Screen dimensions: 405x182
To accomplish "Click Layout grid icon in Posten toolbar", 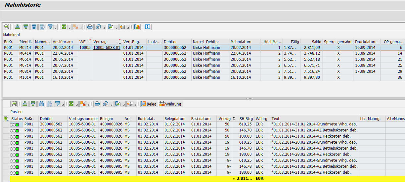I will coord(130,104).
